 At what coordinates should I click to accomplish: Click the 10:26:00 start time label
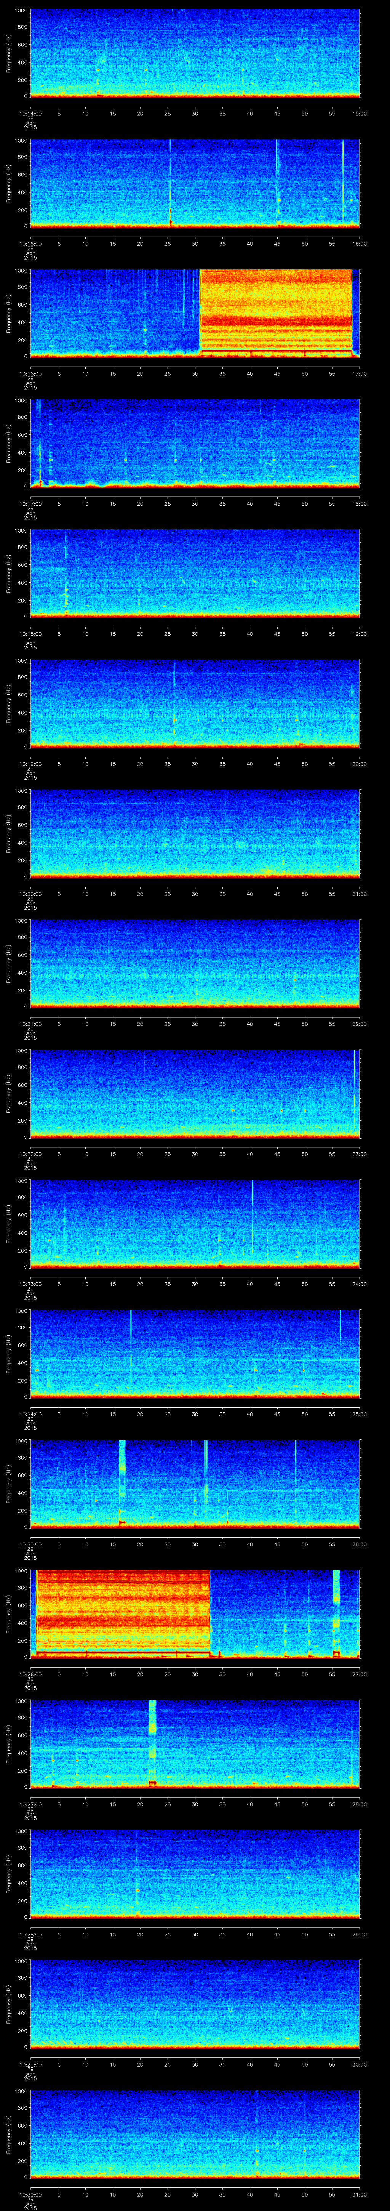pos(30,1674)
